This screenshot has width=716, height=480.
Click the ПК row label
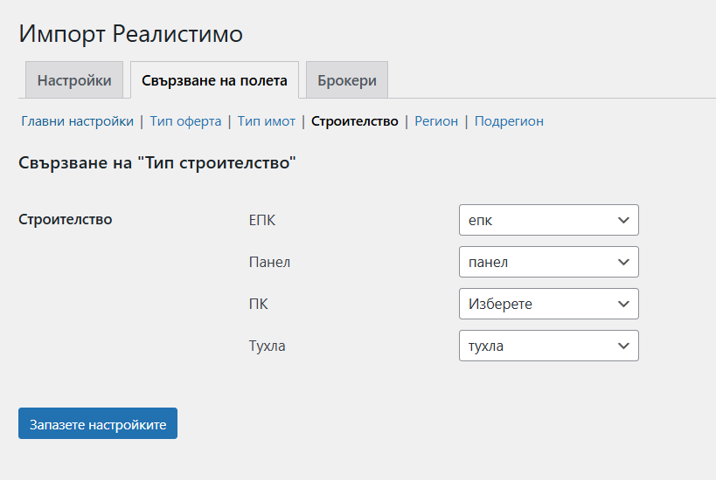point(259,304)
